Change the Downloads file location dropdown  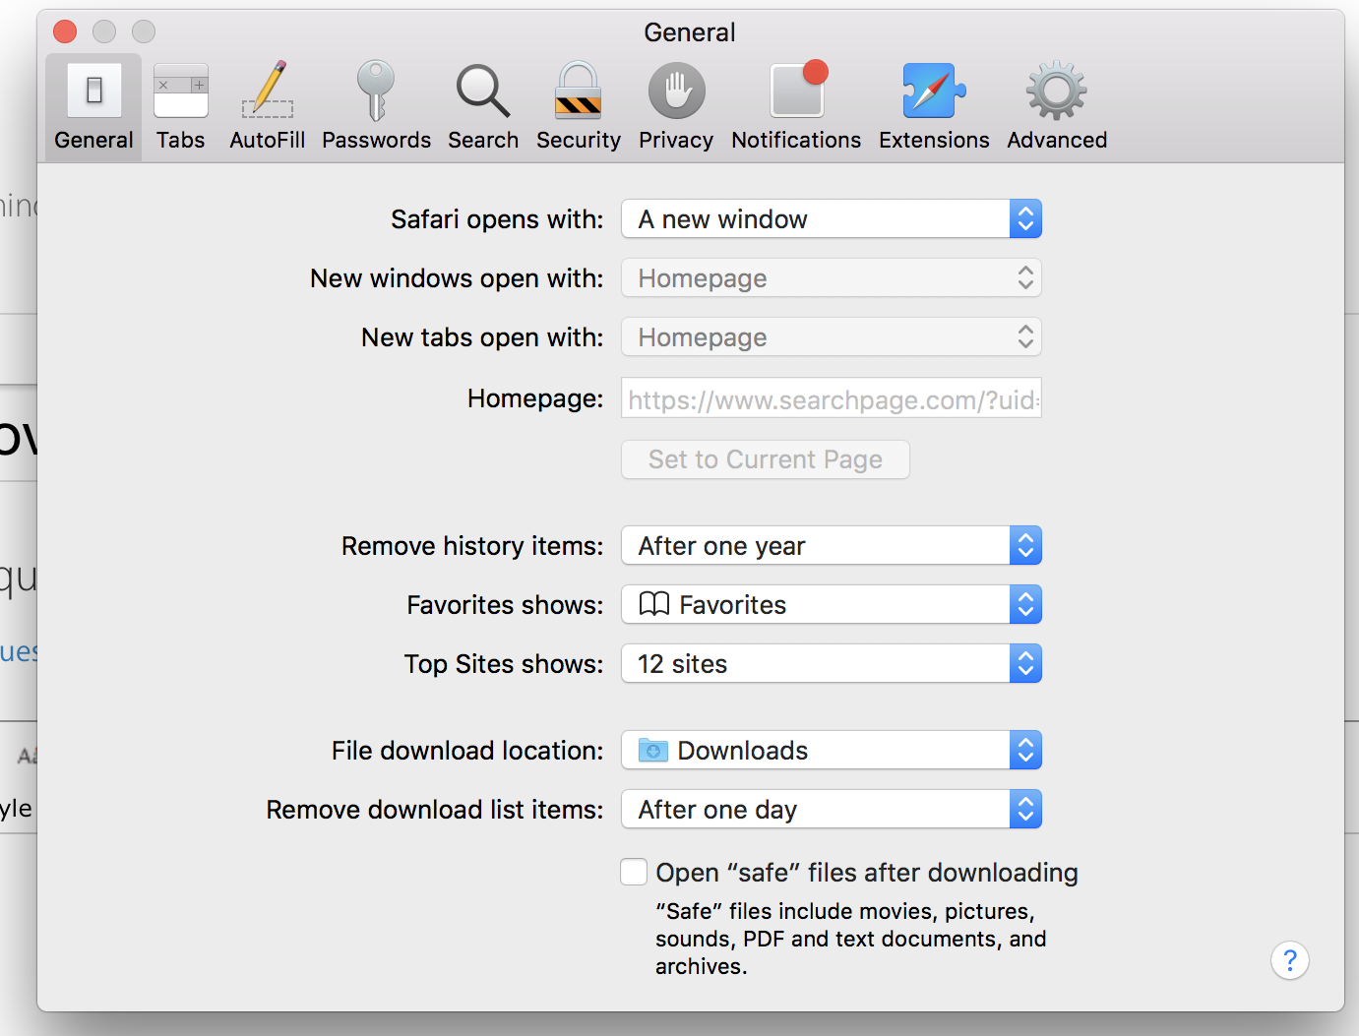tap(832, 750)
